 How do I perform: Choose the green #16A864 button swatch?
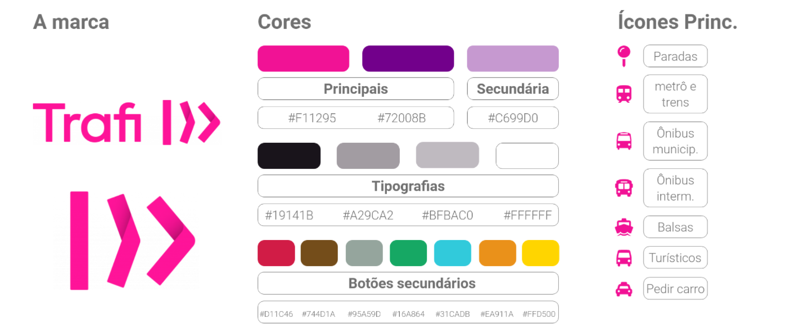coord(408,253)
